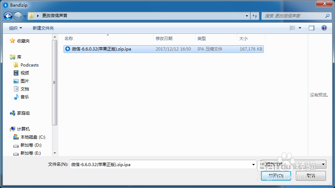Click the greyed Forward arrow button
Viewport: 335px width, 188px height.
click(18, 16)
